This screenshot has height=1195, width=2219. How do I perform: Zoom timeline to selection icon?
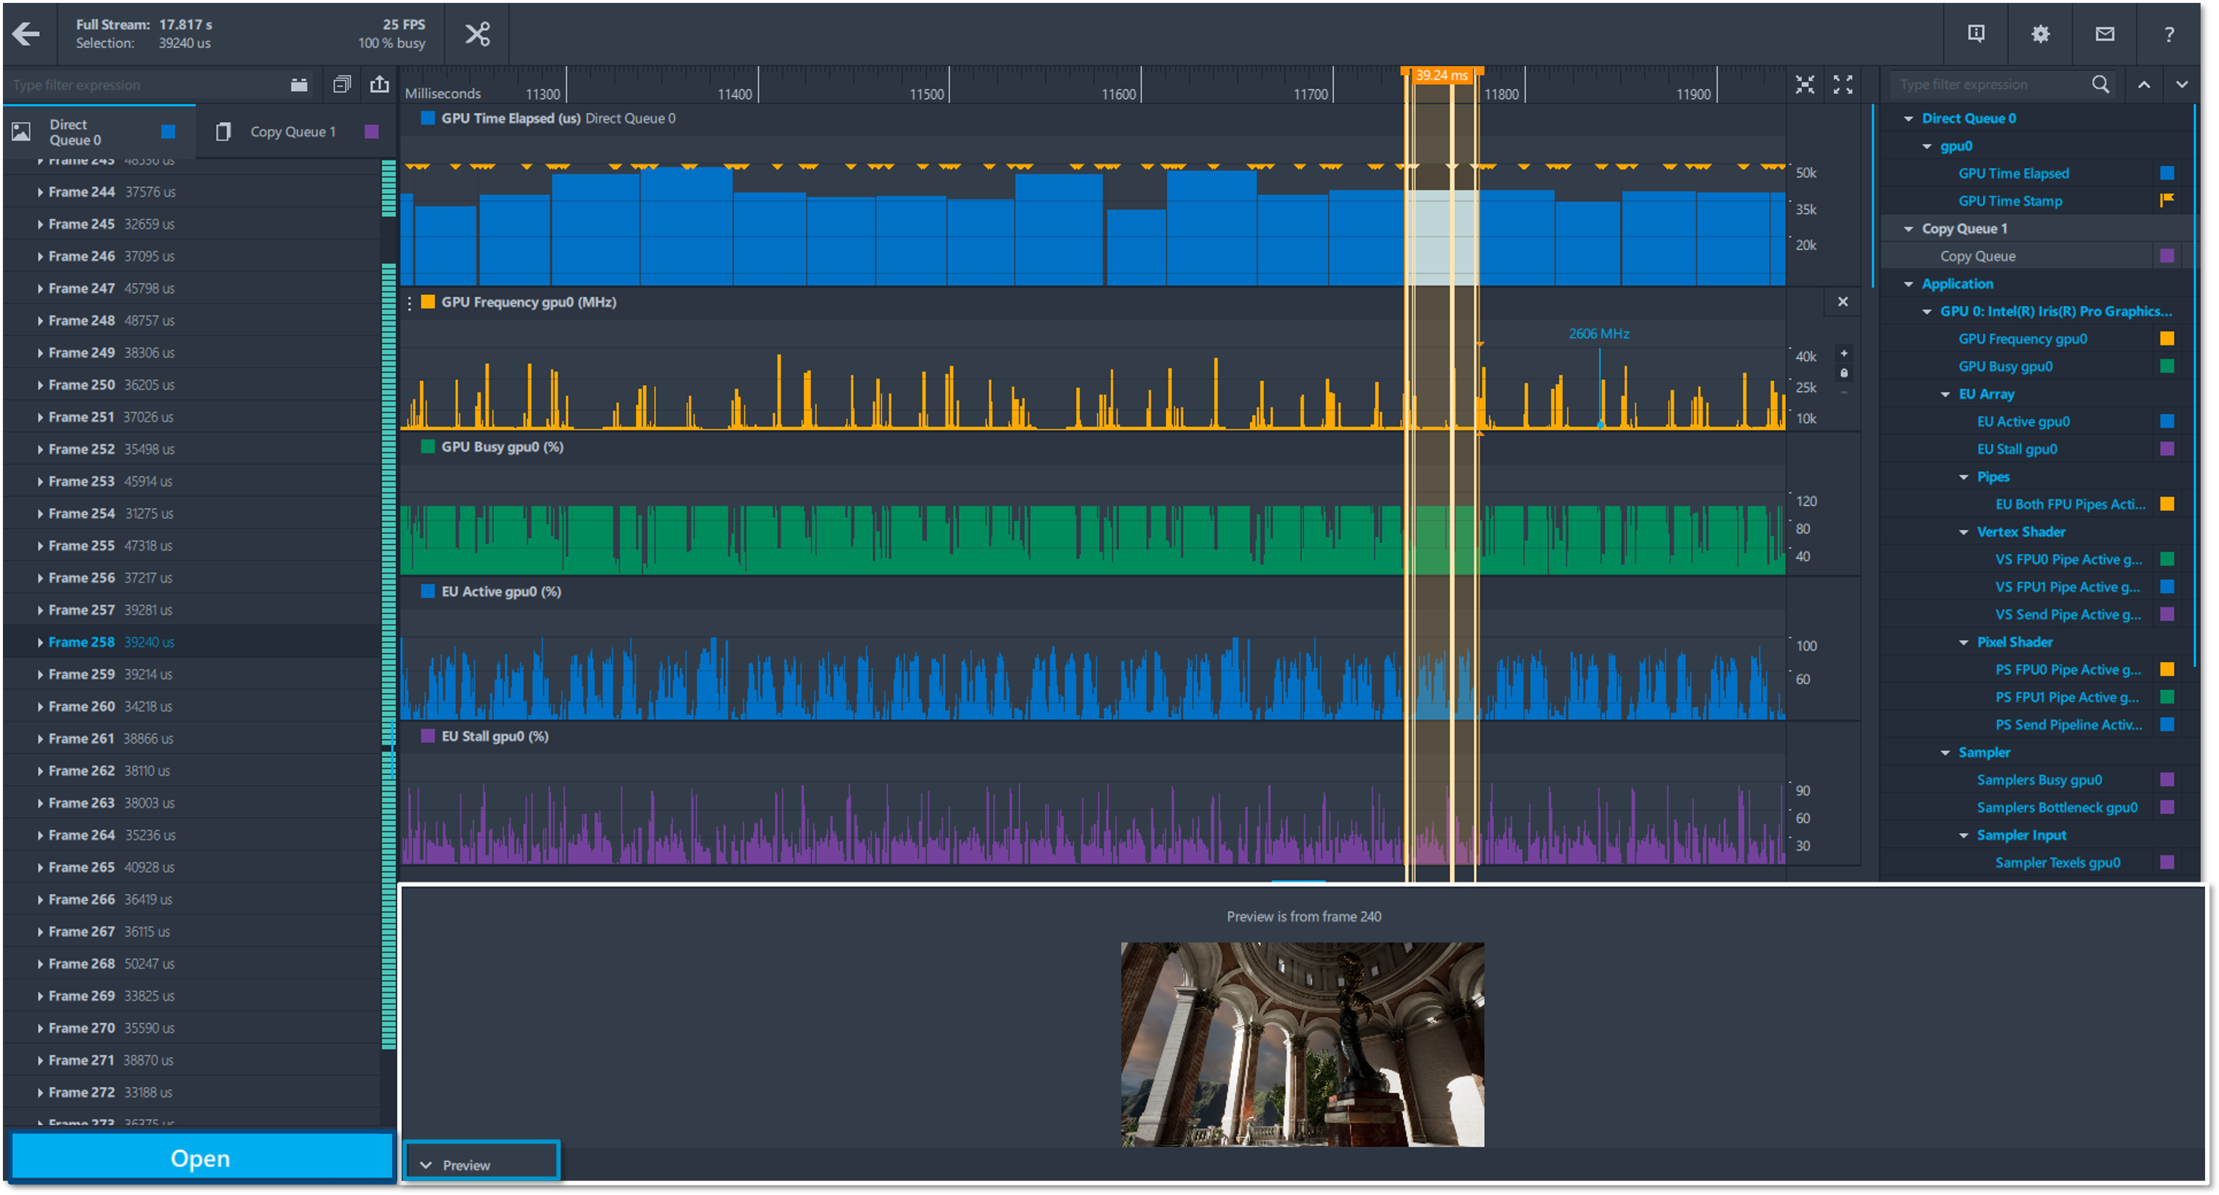[1805, 84]
